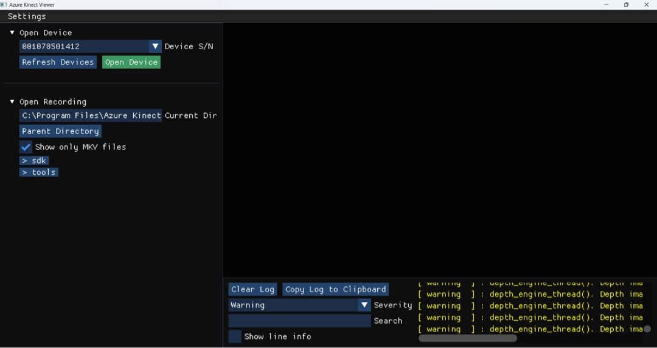Click Copy Log to Clipboard
The height and width of the screenshot is (348, 657).
335,290
